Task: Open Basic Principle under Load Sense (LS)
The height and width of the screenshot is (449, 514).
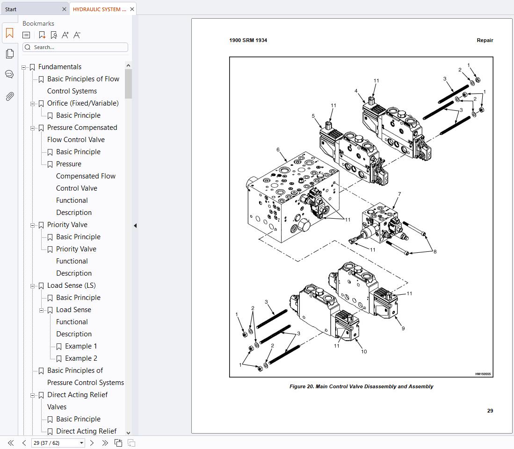Action: click(x=79, y=297)
